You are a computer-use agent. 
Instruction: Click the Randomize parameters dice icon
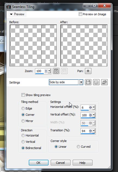click(x=96, y=82)
